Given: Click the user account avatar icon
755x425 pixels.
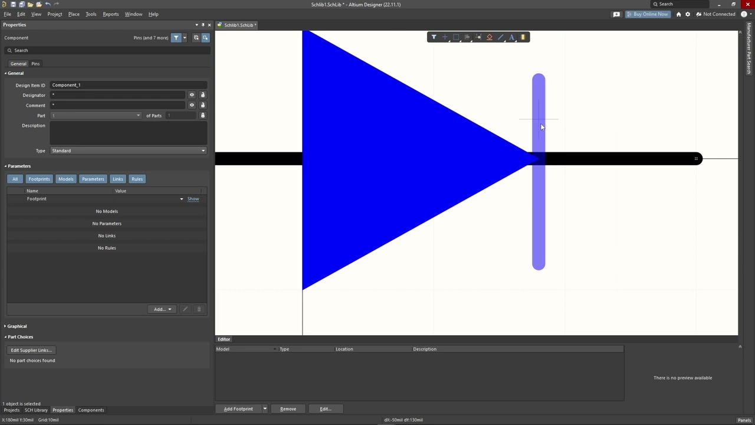Looking at the screenshot, I should tap(743, 14).
